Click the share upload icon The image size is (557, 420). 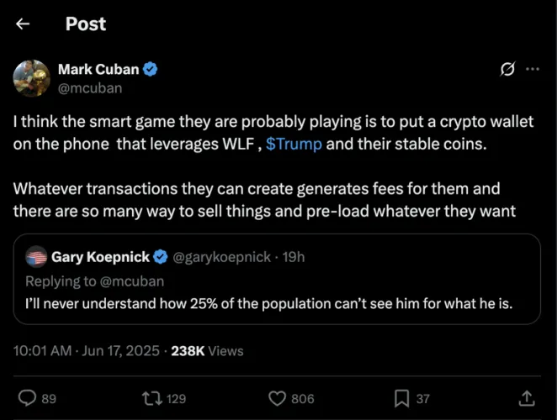click(x=527, y=398)
